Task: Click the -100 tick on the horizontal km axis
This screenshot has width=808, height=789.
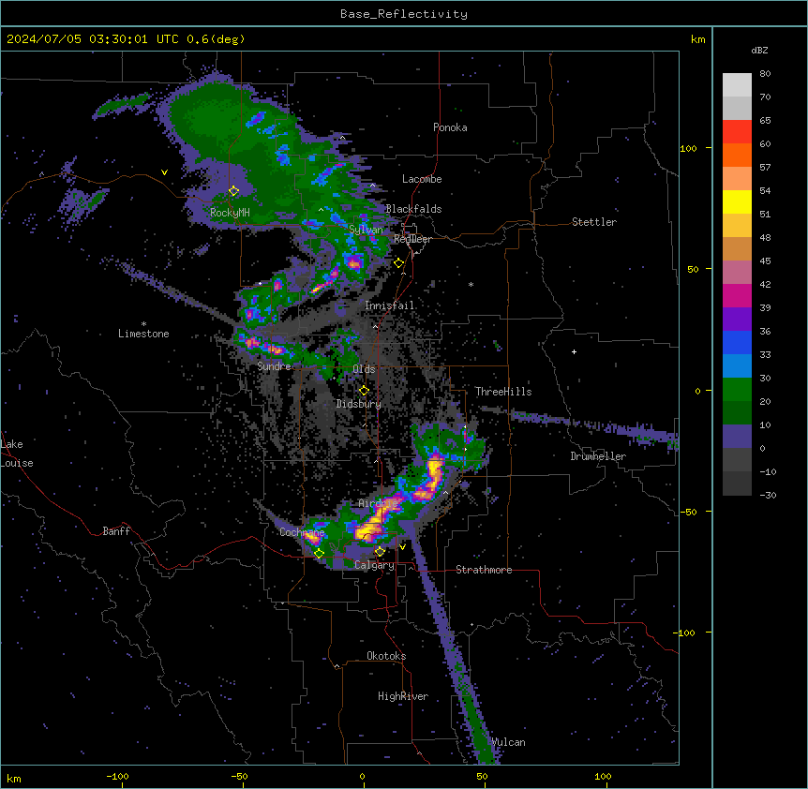Action: pyautogui.click(x=117, y=777)
